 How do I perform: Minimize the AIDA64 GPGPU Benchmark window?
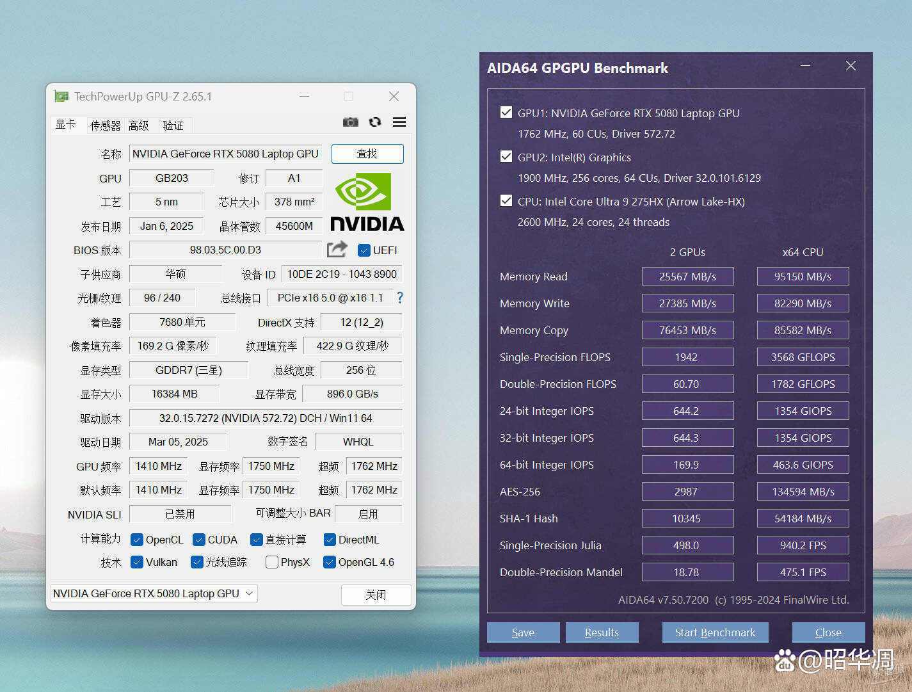805,66
